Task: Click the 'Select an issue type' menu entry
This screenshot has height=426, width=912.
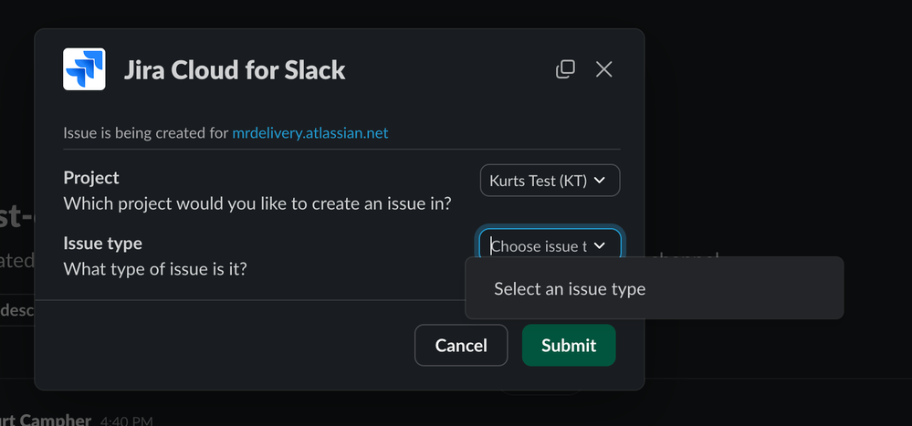Action: (655, 289)
